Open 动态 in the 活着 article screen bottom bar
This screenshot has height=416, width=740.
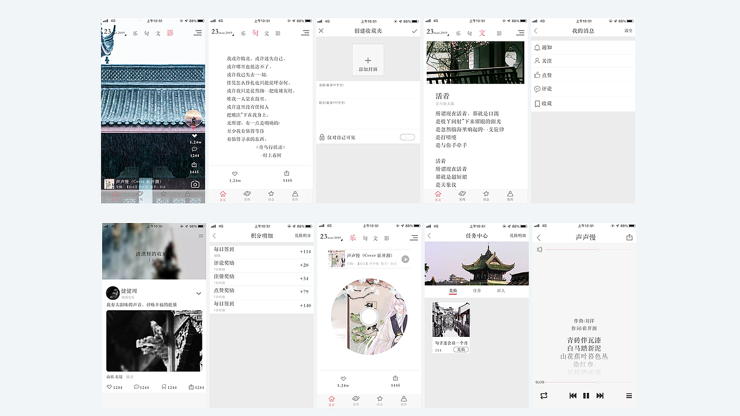pos(486,196)
